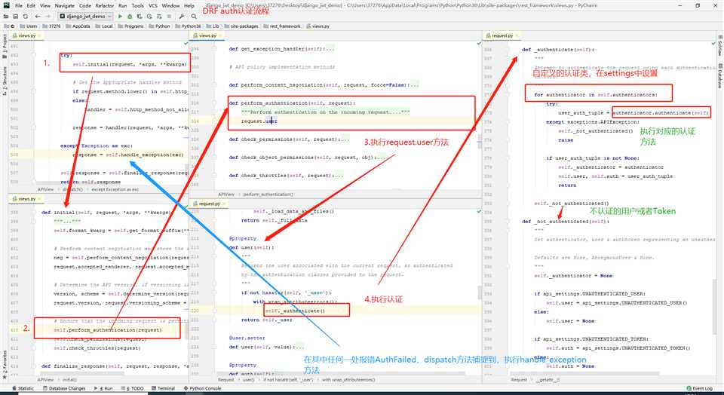Expand folded check_throttles method body
Viewport: 724px width, 395px height.
click(x=339, y=176)
